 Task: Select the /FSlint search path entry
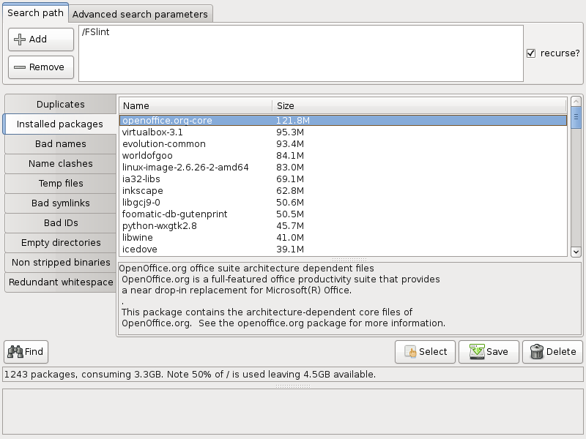point(96,33)
